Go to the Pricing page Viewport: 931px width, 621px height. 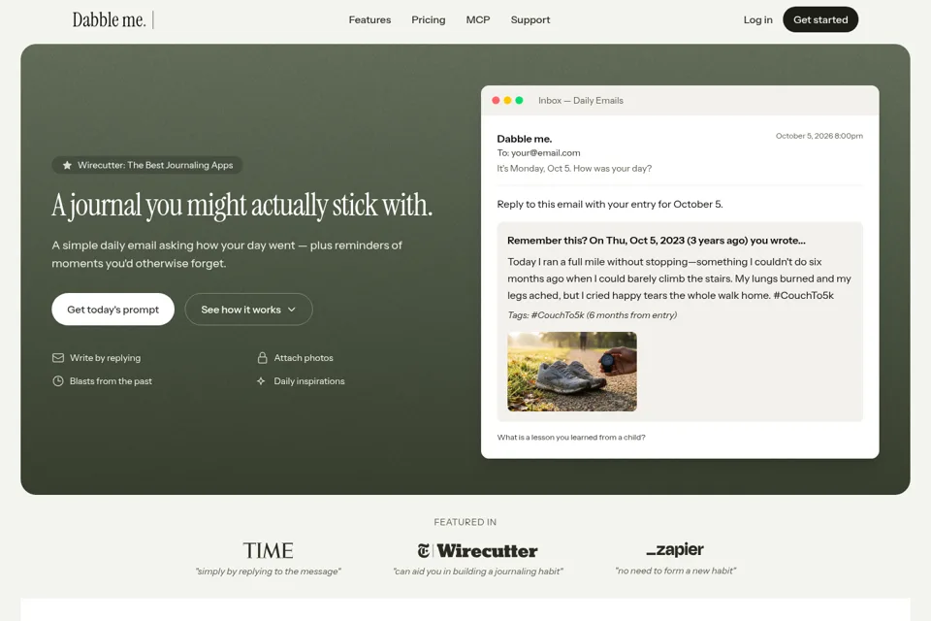pos(428,19)
